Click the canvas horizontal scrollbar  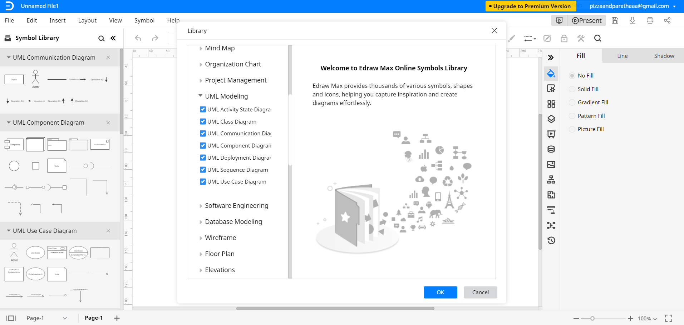335,308
